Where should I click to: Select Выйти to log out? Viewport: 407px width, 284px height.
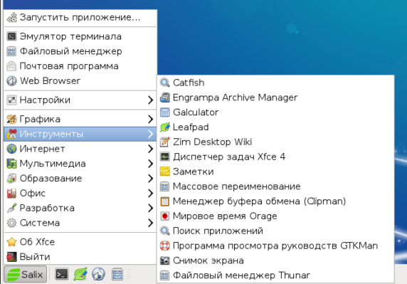click(x=80, y=257)
